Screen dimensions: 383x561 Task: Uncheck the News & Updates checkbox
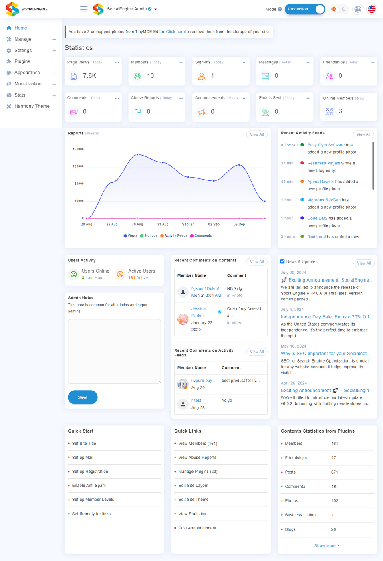point(282,261)
